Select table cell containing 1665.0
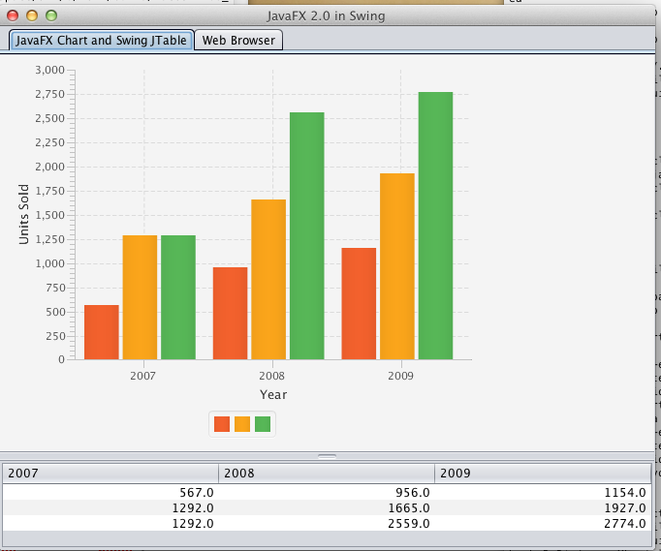The height and width of the screenshot is (551, 661). tap(327, 507)
